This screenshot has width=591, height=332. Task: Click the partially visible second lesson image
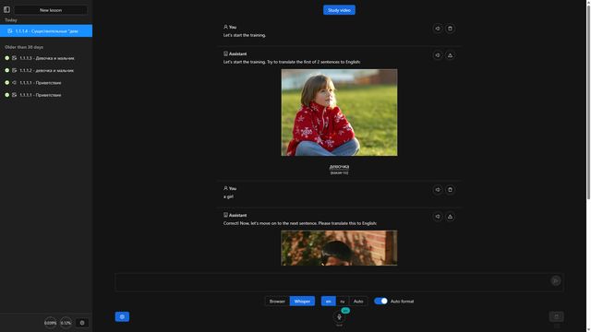coord(339,248)
